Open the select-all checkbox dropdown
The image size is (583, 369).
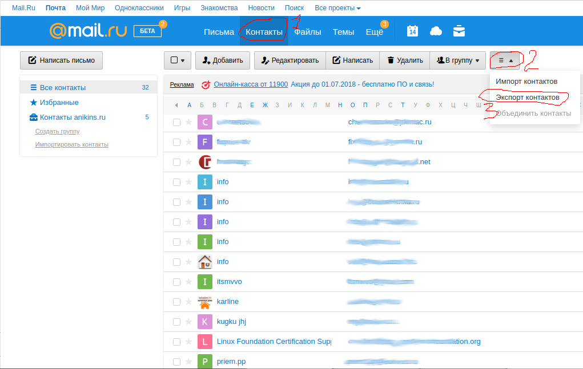pos(178,60)
